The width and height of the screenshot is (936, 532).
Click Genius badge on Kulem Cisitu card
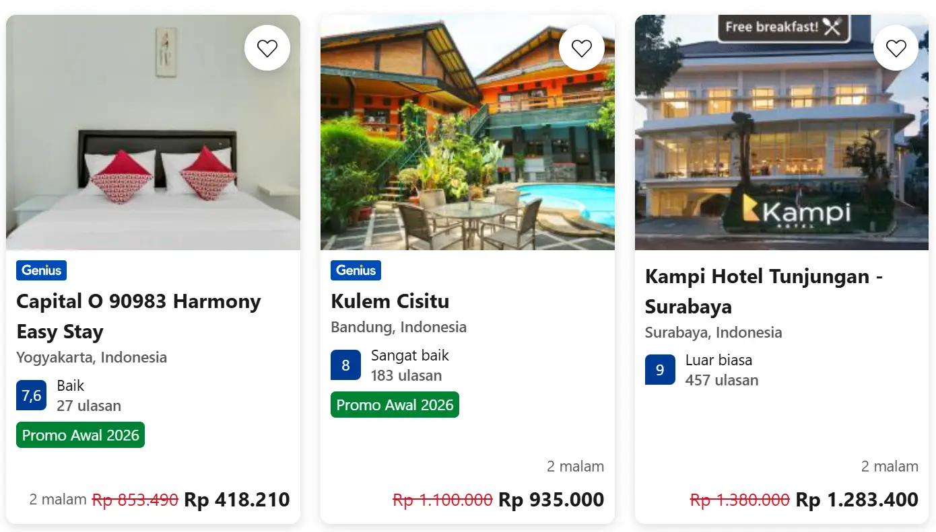(356, 270)
